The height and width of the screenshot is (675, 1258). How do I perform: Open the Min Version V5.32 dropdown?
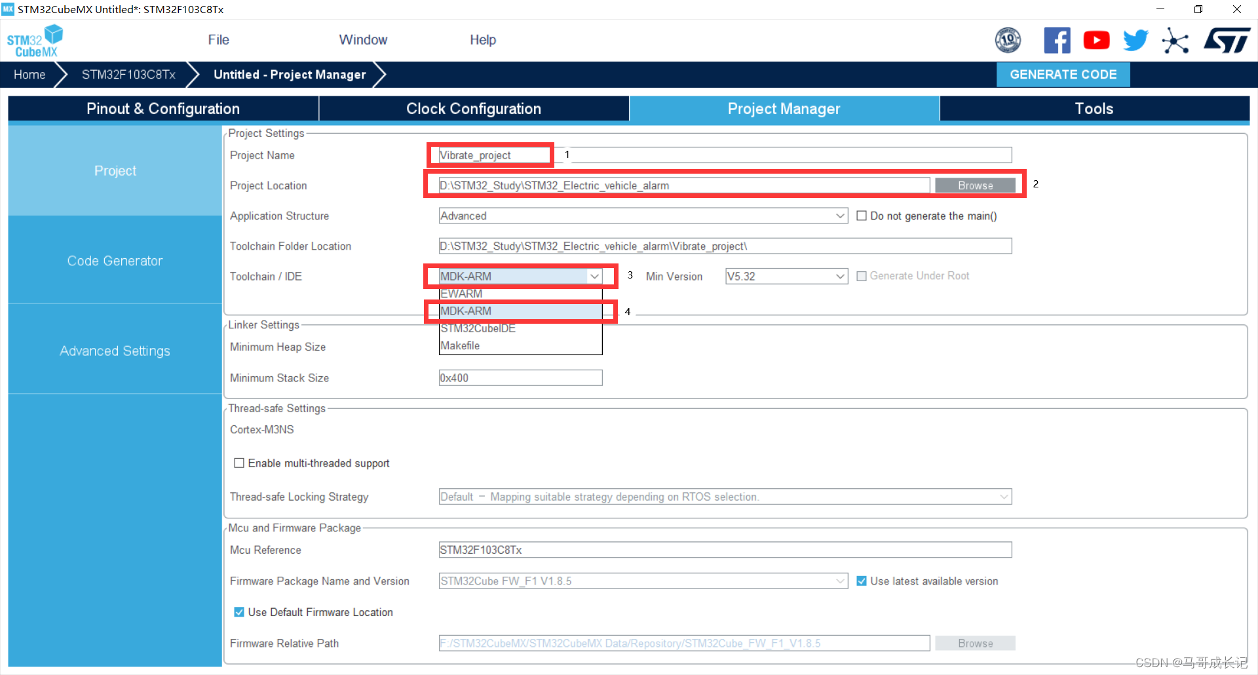coord(786,276)
